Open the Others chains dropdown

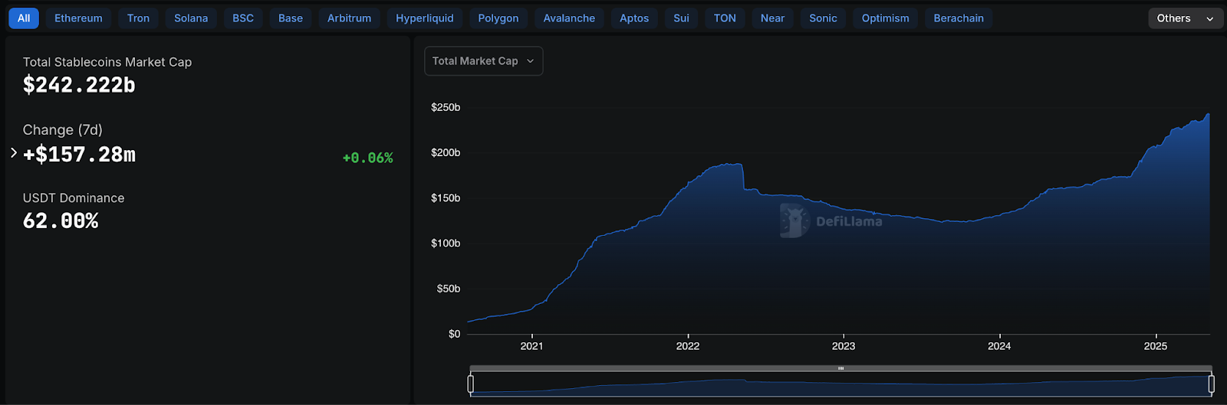tap(1185, 18)
